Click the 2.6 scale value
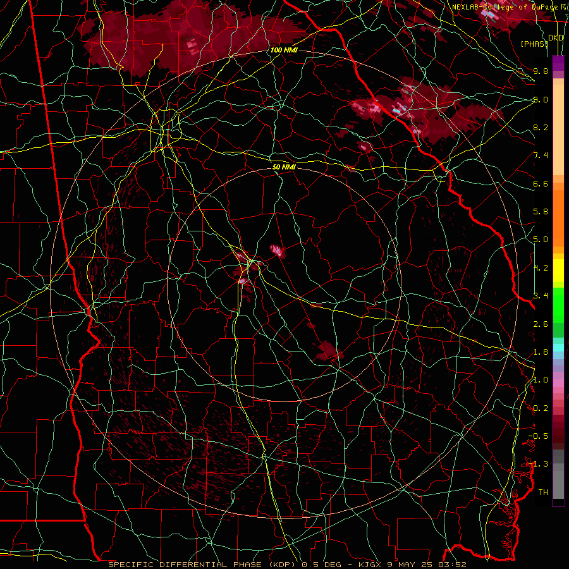This screenshot has height=569, width=569. (541, 324)
